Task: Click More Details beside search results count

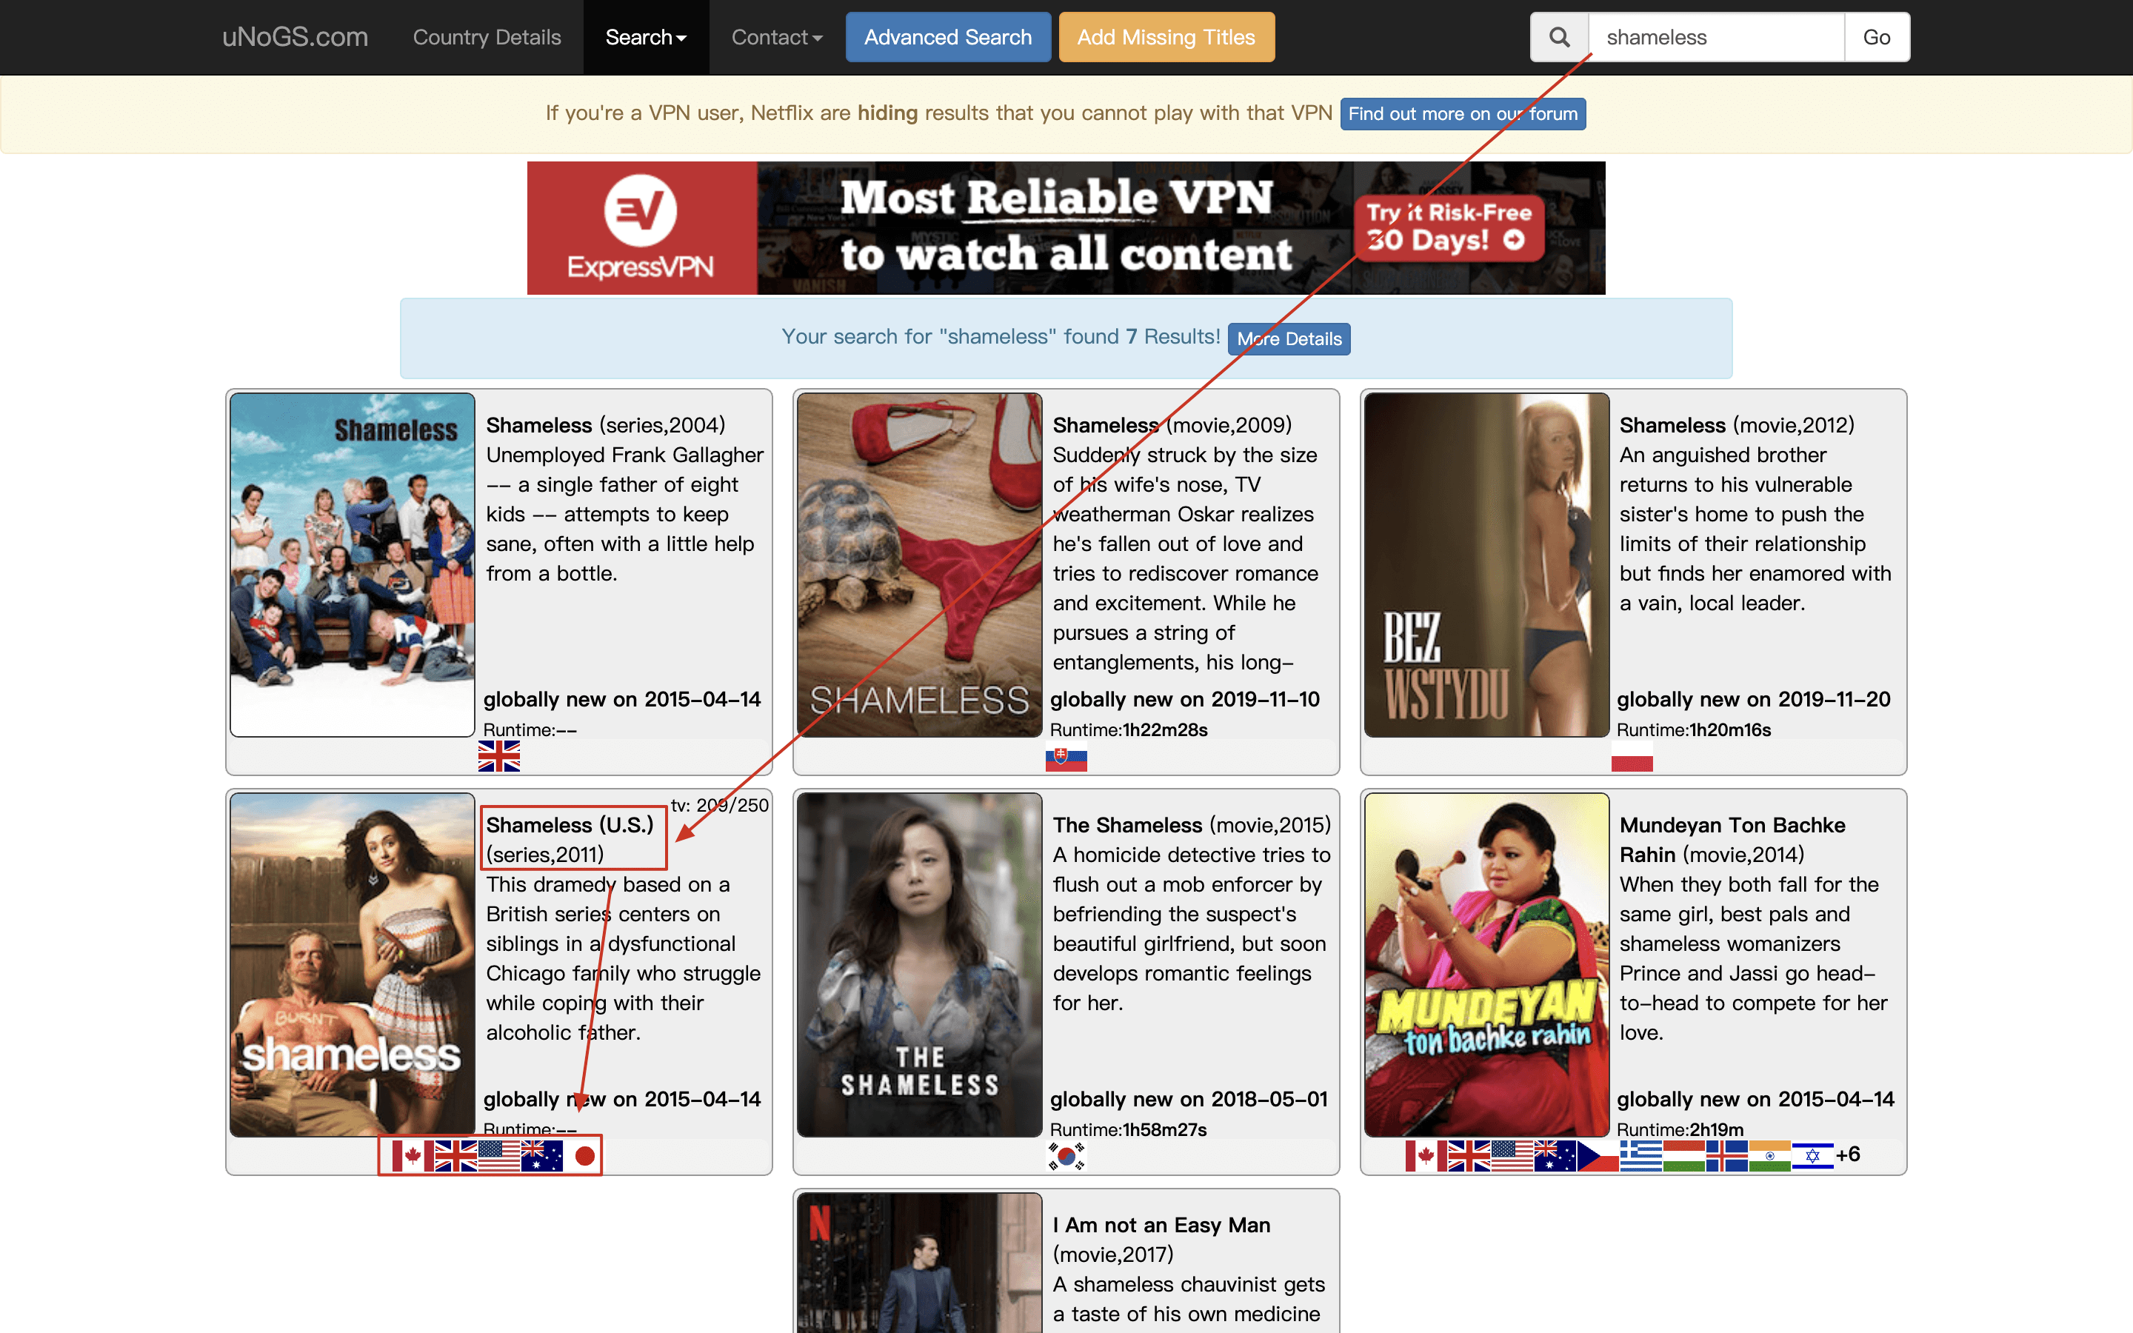Action: click(x=1289, y=338)
